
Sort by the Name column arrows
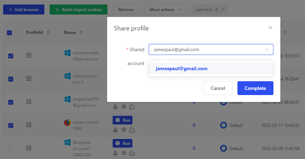[x=81, y=32]
